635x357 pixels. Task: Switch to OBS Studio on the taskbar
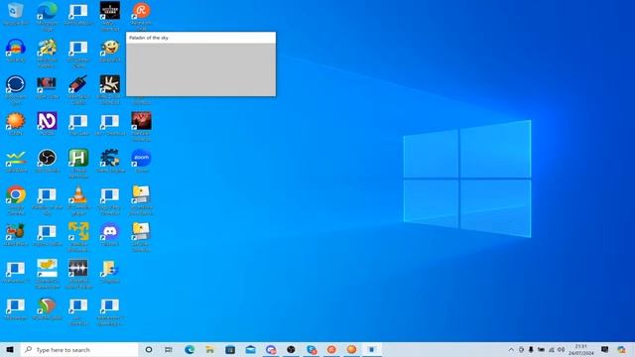pyautogui.click(x=291, y=350)
